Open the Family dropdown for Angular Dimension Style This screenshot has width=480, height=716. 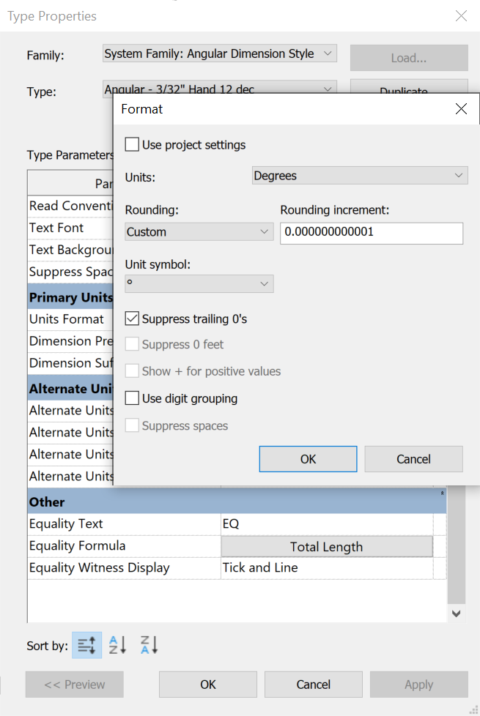219,53
